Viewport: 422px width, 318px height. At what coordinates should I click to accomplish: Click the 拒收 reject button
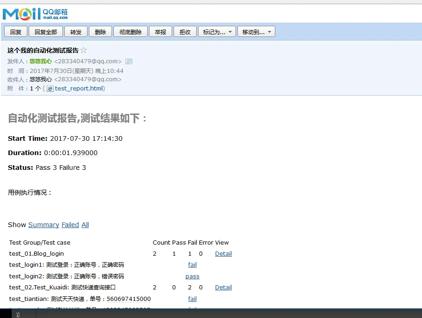[x=185, y=32]
